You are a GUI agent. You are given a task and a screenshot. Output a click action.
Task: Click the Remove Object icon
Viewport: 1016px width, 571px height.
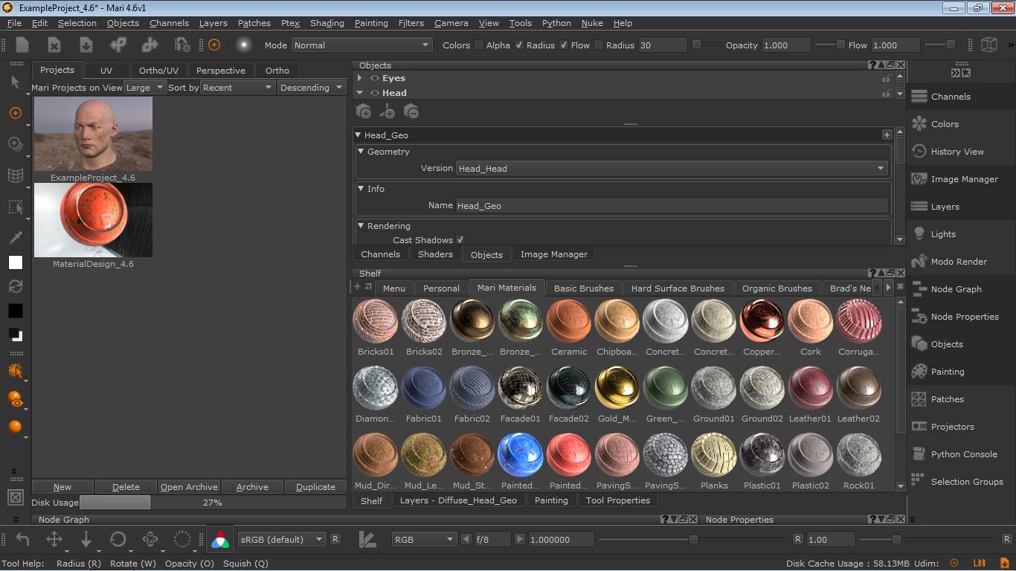pos(411,112)
